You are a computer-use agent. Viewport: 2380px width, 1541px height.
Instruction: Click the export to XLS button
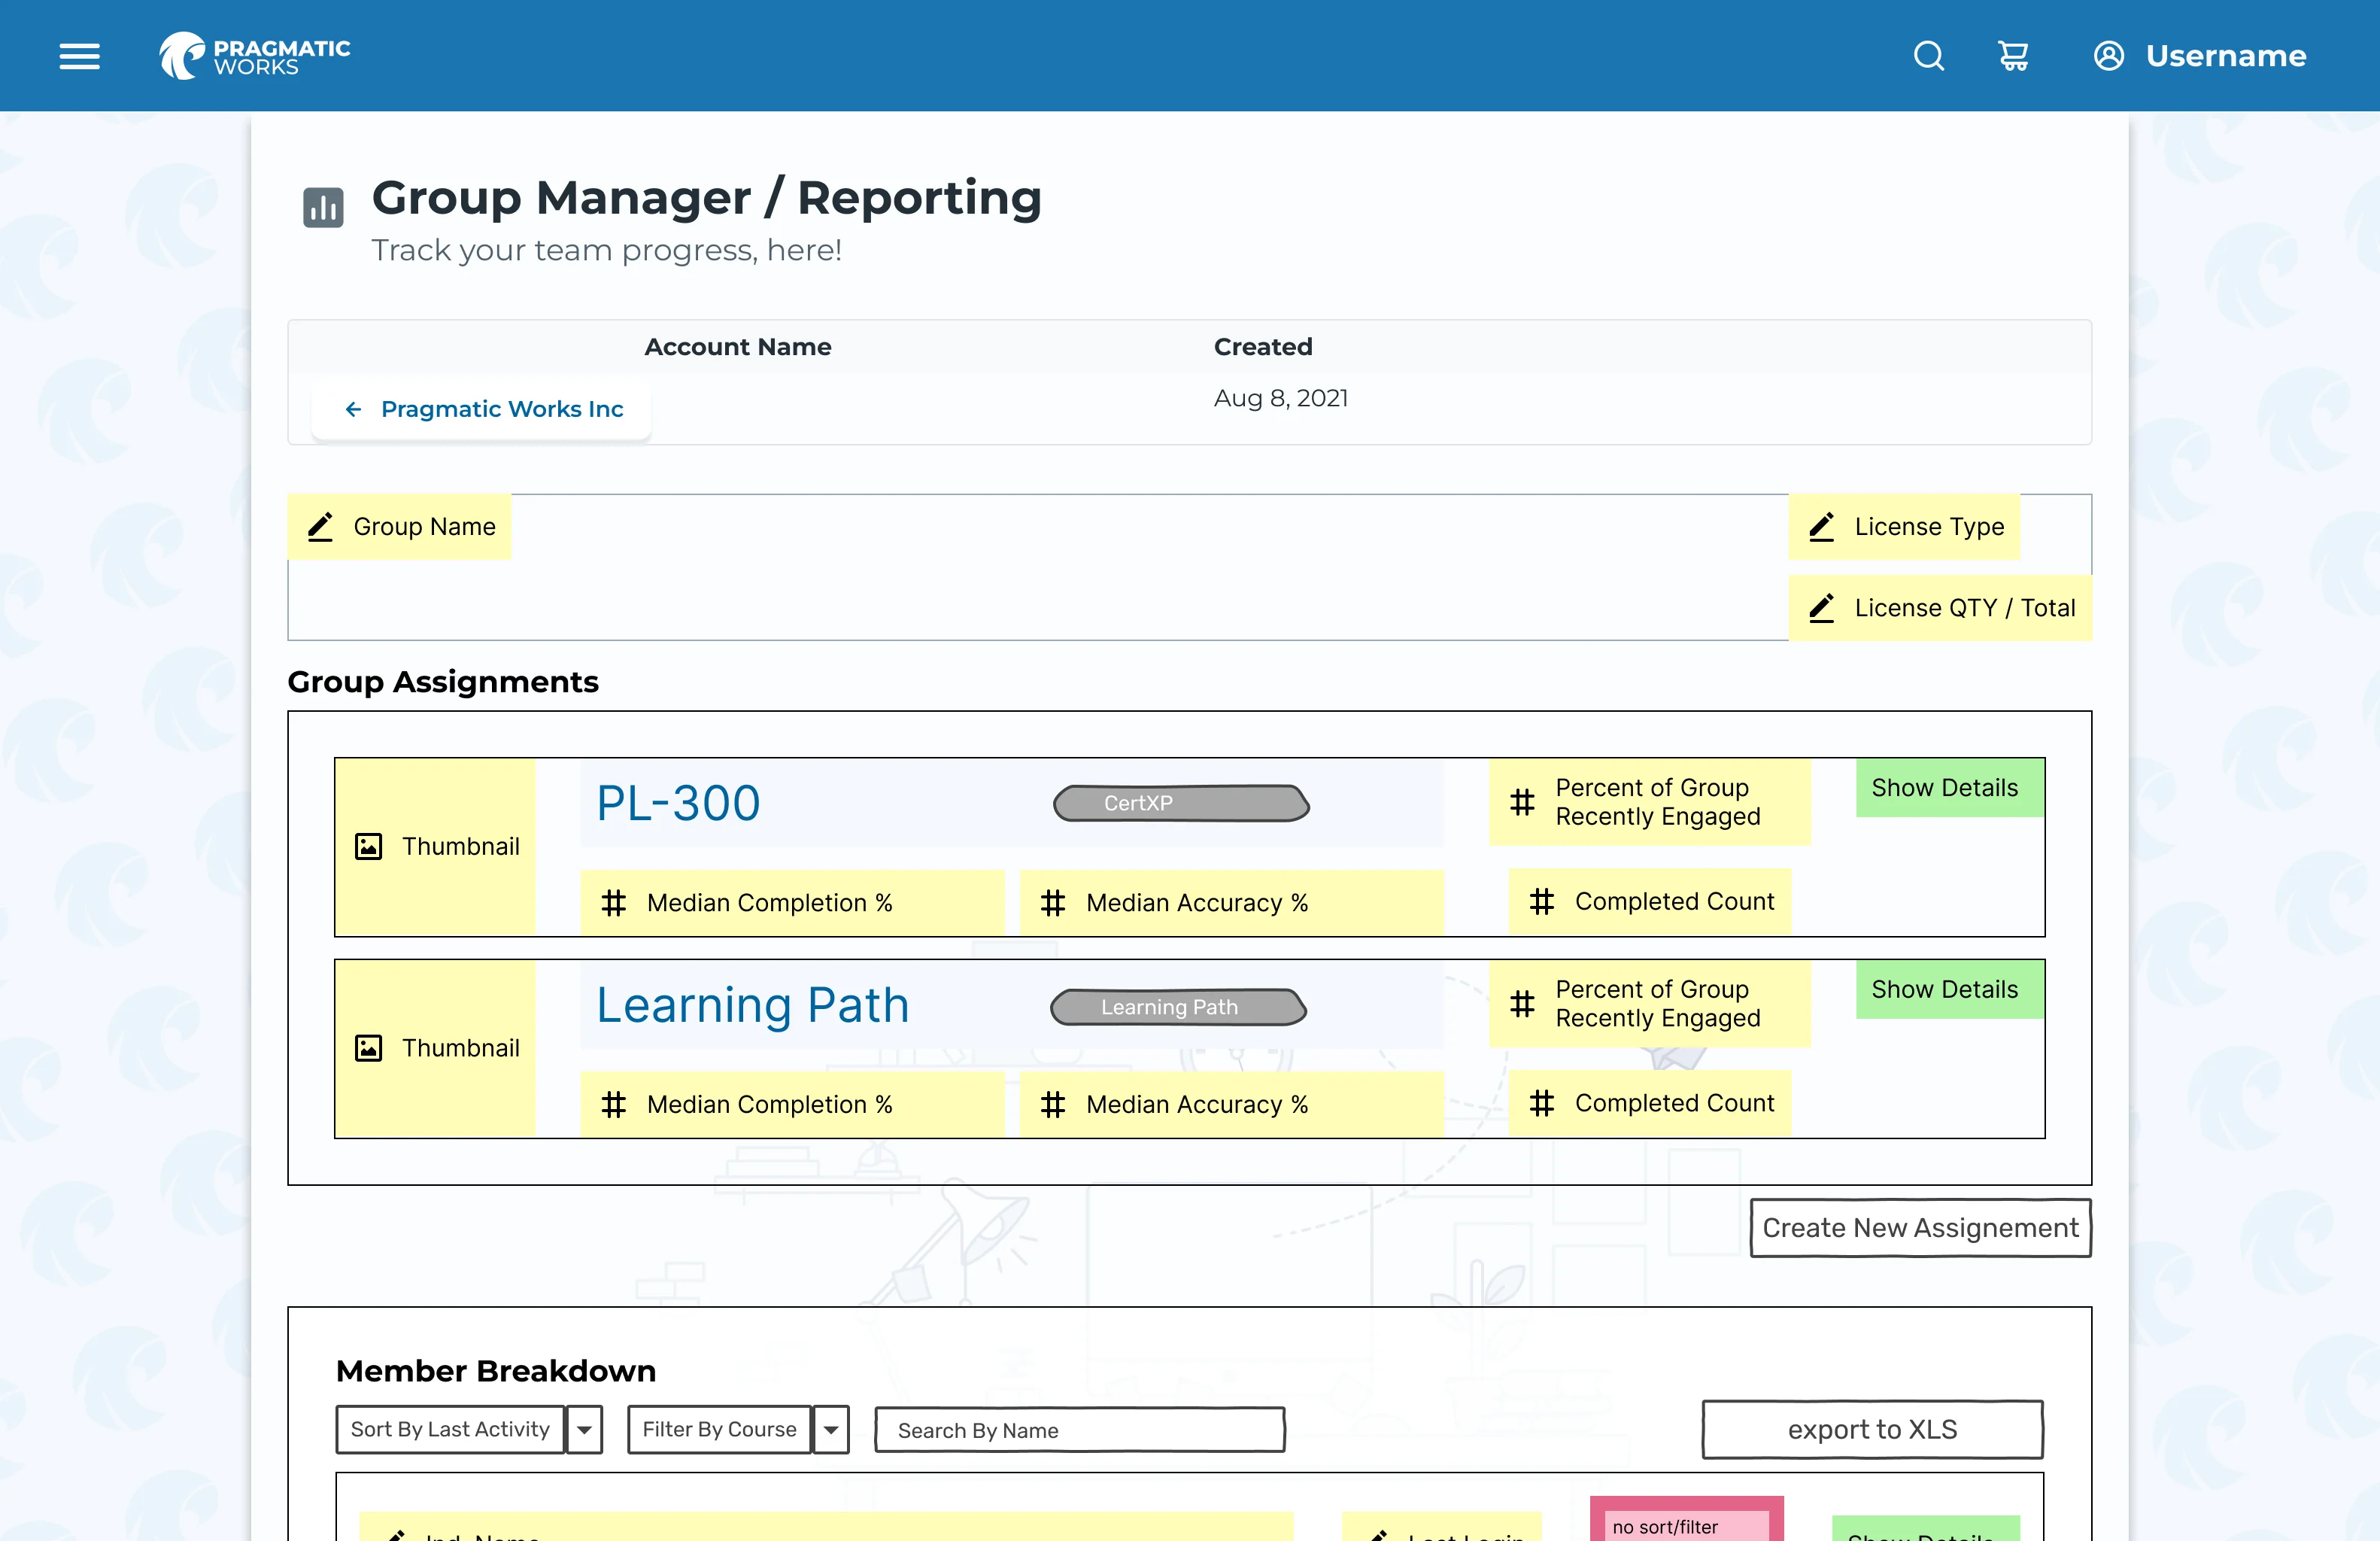click(x=1872, y=1430)
